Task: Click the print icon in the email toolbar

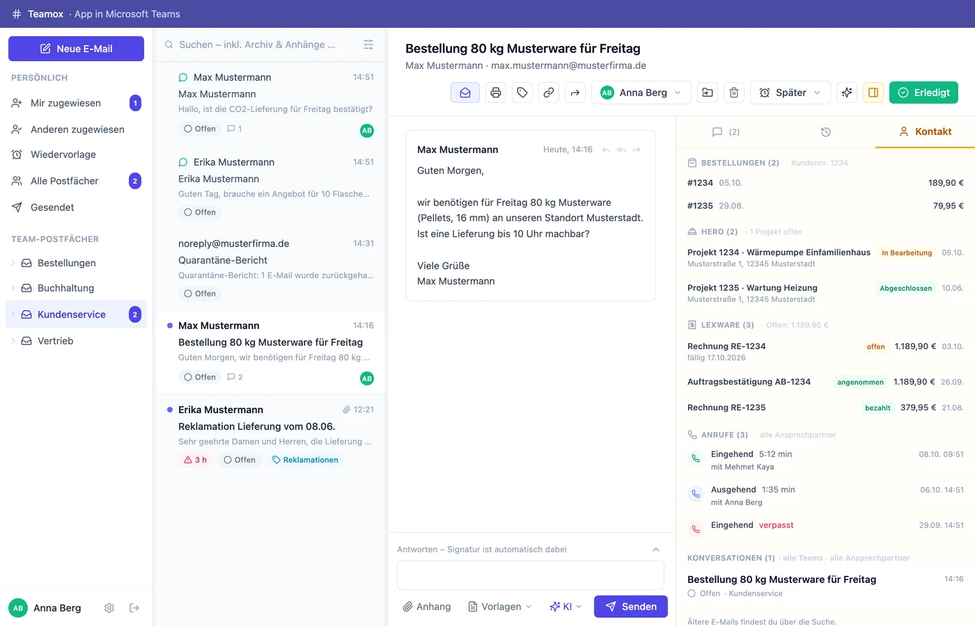Action: 496,93
